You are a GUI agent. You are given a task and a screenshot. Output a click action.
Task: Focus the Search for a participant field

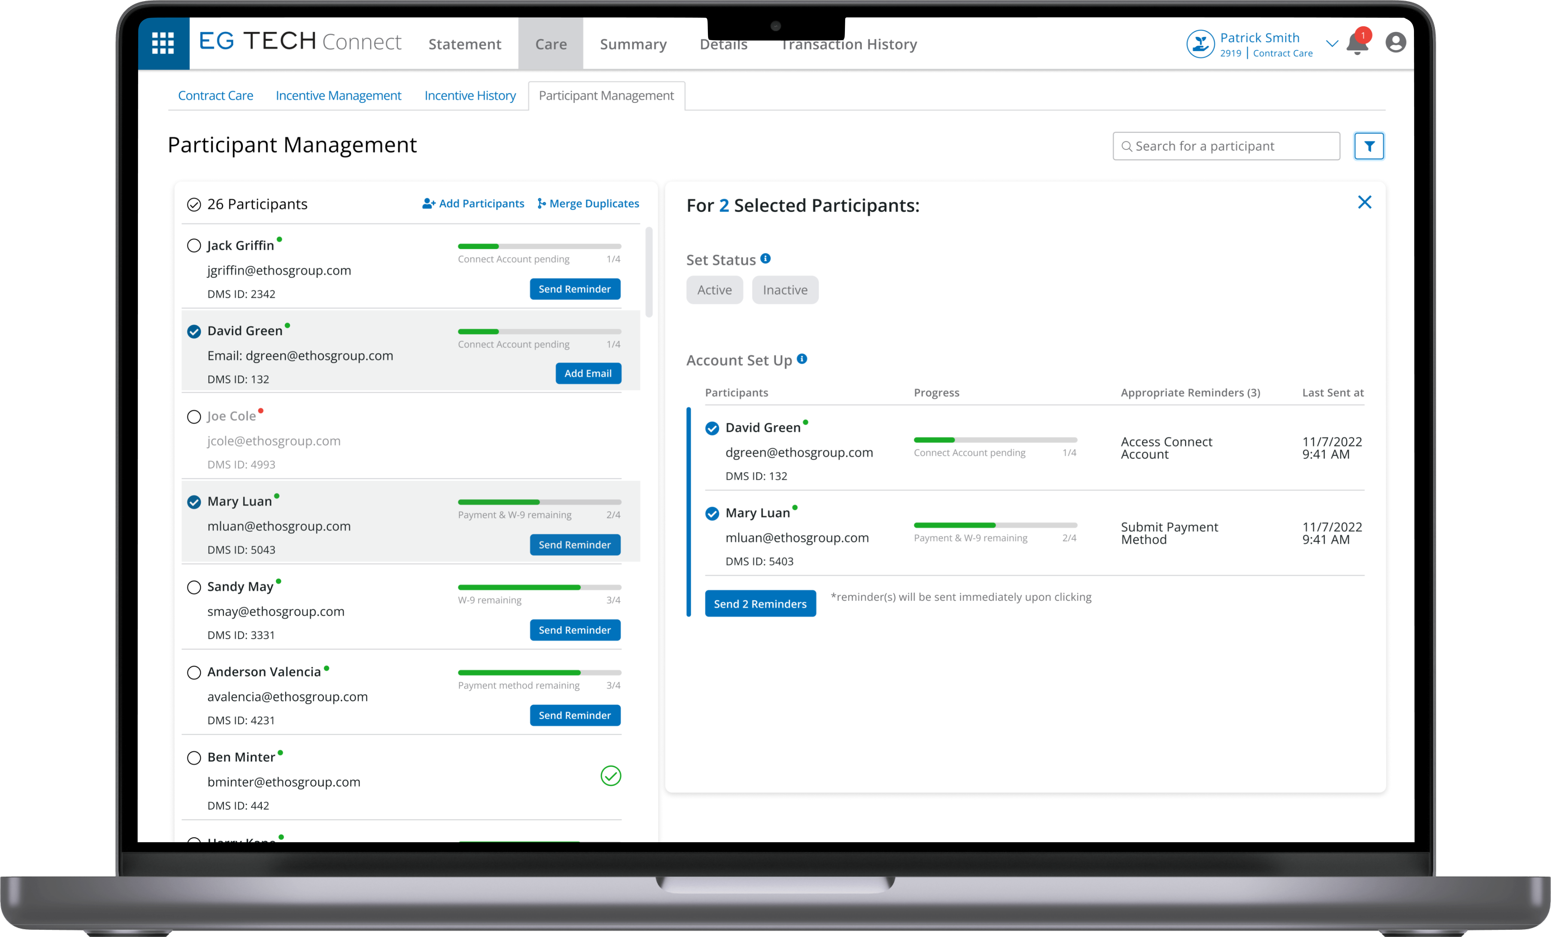pos(1226,146)
